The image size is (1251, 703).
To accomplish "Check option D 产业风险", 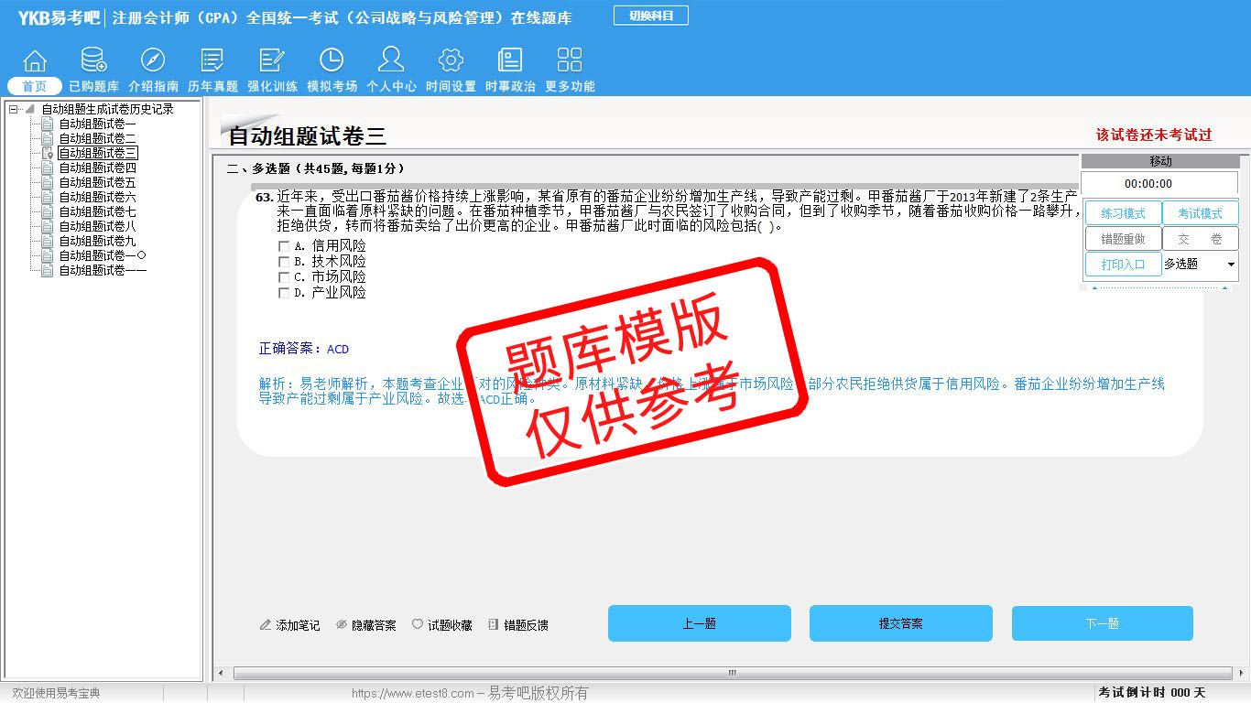I will click(284, 293).
